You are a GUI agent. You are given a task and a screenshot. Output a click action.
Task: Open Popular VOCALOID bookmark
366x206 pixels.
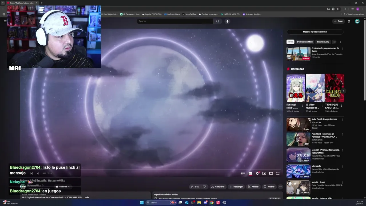(x=152, y=14)
